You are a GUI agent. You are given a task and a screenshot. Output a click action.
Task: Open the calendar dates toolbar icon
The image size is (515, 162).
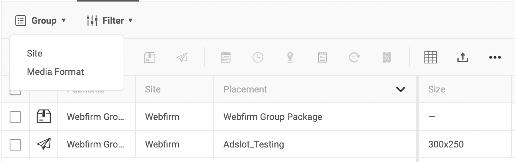(226, 57)
